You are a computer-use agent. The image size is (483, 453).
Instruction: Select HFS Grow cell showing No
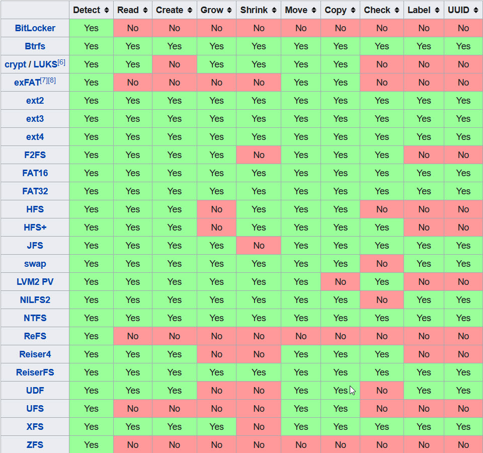pos(217,209)
